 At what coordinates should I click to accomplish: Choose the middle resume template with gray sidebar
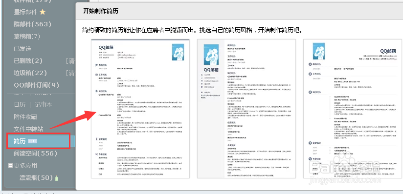point(246,109)
